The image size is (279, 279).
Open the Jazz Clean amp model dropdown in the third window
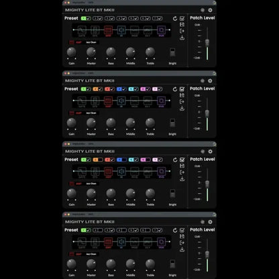tap(91, 184)
